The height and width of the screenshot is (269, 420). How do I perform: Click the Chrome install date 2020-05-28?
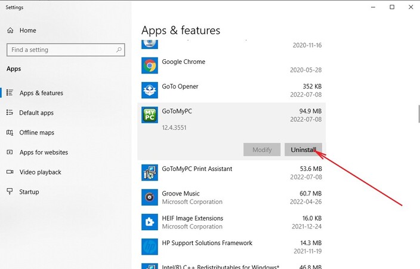click(x=306, y=70)
